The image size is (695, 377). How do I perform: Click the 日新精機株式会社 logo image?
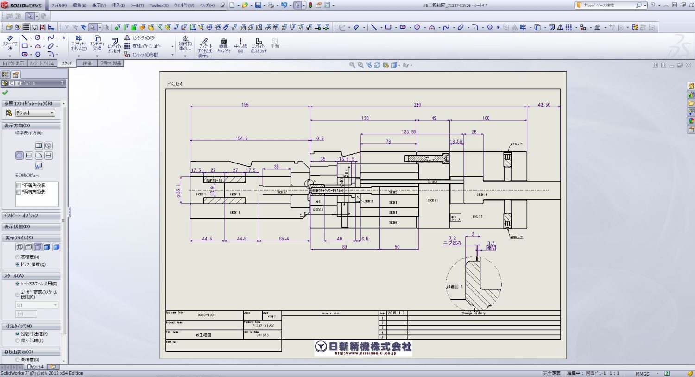[x=363, y=348]
